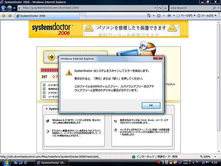Screen dimensions: 221x166
Task: Click the red security alert tray icon
Action: [158, 162]
